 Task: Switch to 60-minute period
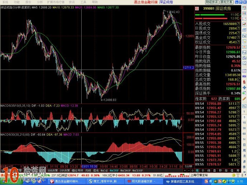pos(244,134)
